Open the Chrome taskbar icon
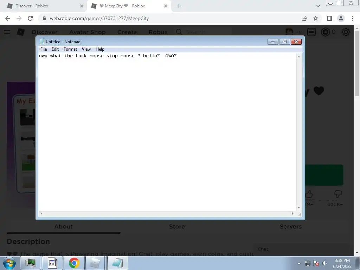This screenshot has width=360, height=270. point(74,263)
